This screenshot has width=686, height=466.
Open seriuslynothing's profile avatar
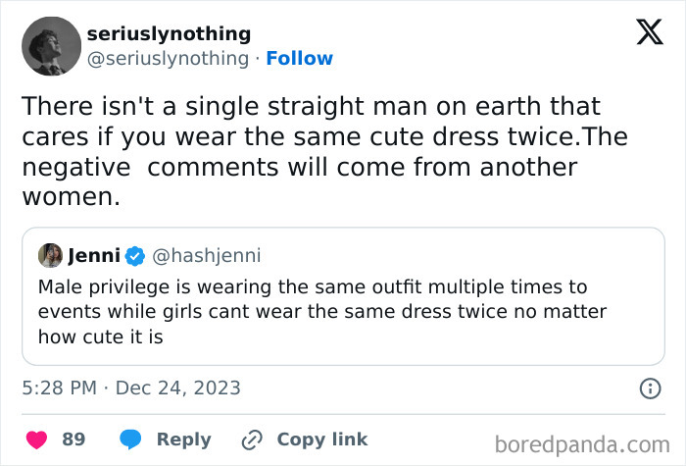pyautogui.click(x=51, y=46)
